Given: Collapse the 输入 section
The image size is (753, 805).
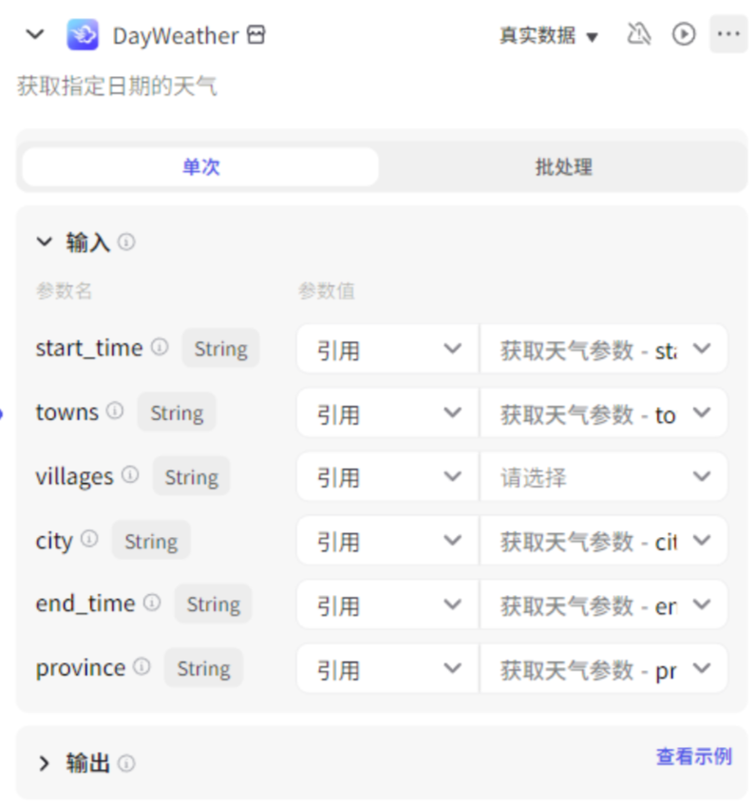Looking at the screenshot, I should point(44,242).
